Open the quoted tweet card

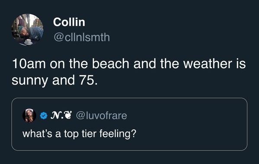click(x=129, y=124)
